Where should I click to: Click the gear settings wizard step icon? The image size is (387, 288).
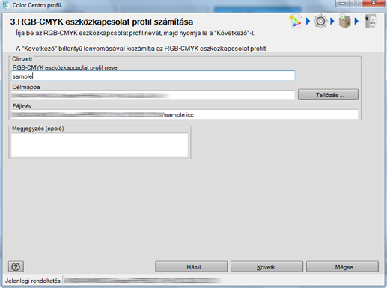pos(320,22)
